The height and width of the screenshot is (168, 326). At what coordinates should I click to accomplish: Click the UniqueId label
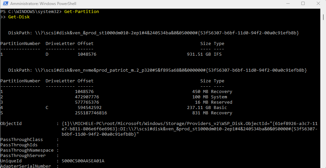(x=11, y=161)
